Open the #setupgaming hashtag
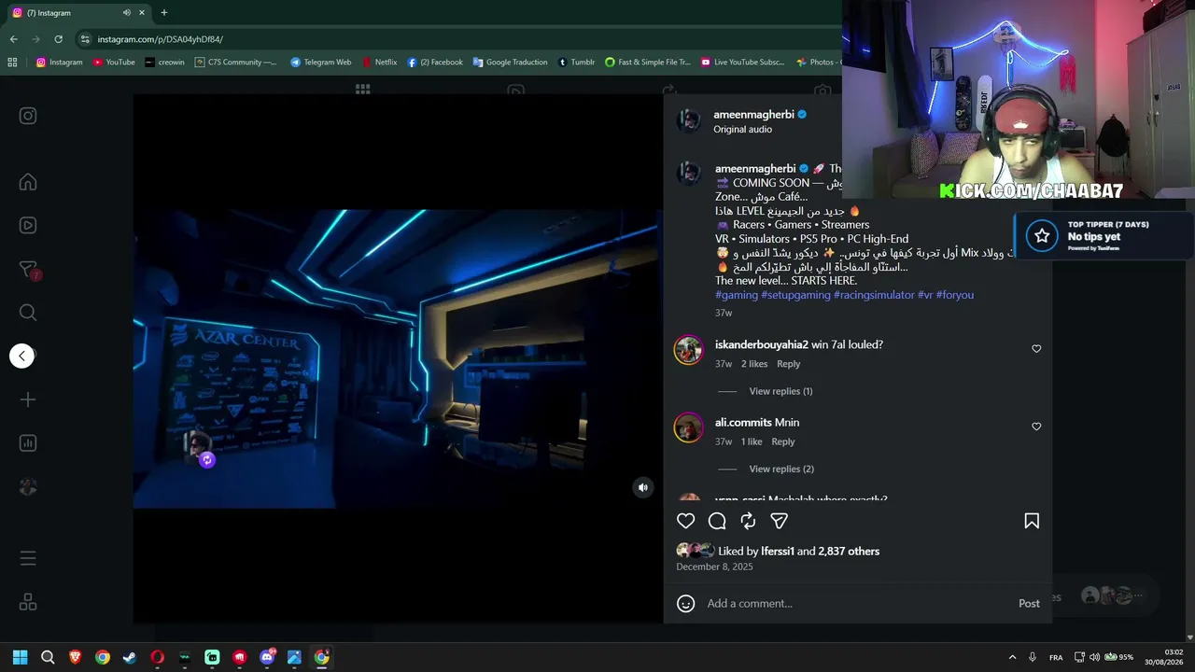The height and width of the screenshot is (672, 1195). click(x=795, y=295)
